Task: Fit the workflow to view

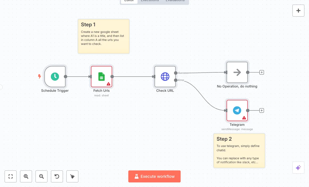Action: 11,176
